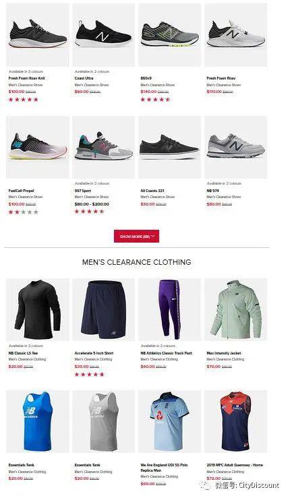View the 2019 MFC Adult Guernsey image
Image resolution: width=288 pixels, height=498 pixels.
pos(235,421)
